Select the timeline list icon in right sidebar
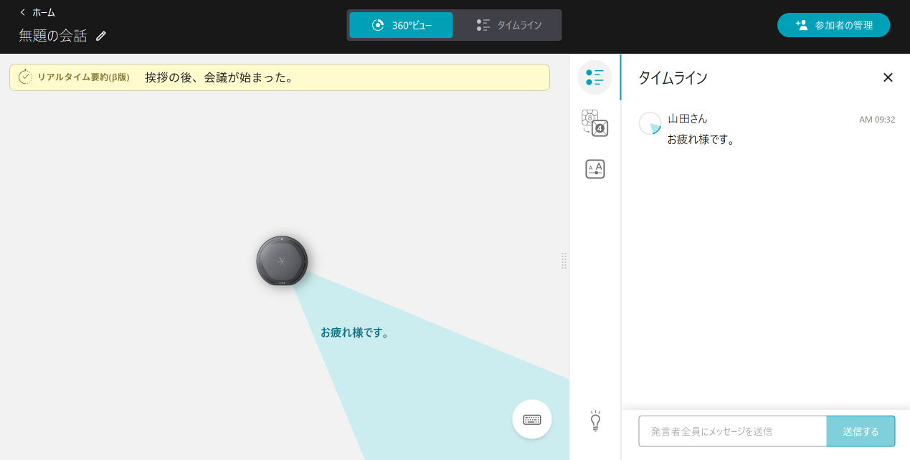Image resolution: width=910 pixels, height=460 pixels. (x=594, y=77)
